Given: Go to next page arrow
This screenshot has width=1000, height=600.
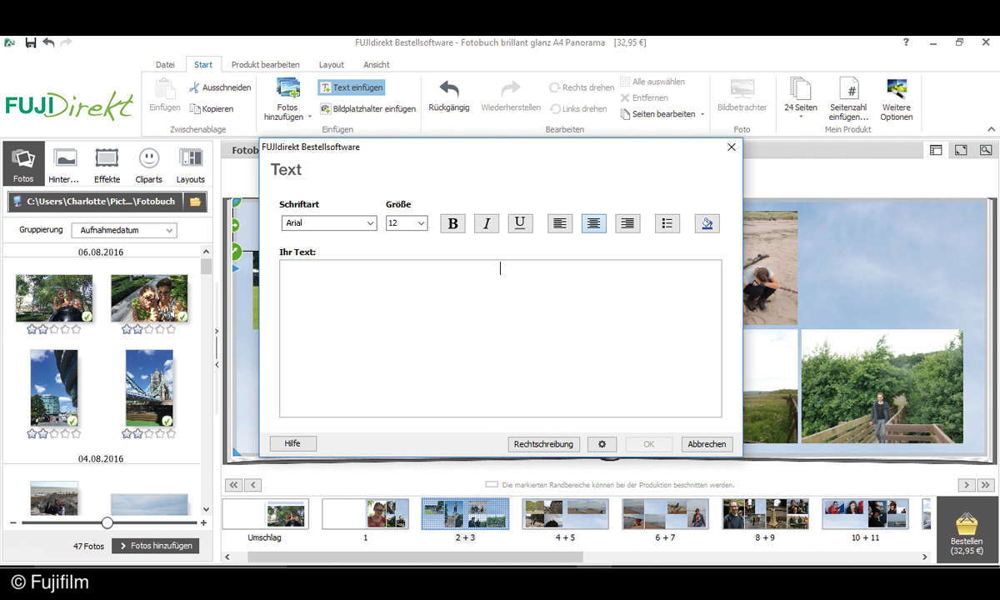Looking at the screenshot, I should pyautogui.click(x=966, y=485).
